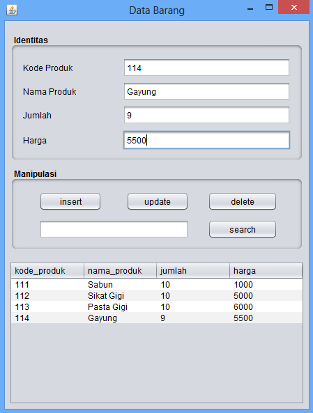This screenshot has width=313, height=413.
Task: Focus the search text field
Action: (x=114, y=229)
